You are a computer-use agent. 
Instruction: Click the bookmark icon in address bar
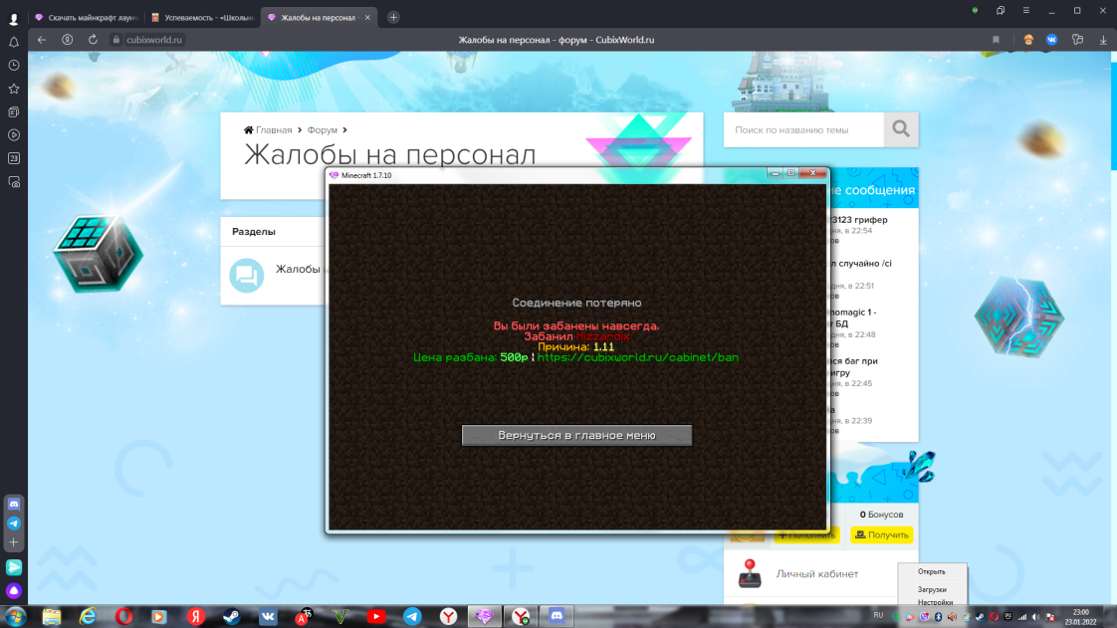point(996,40)
